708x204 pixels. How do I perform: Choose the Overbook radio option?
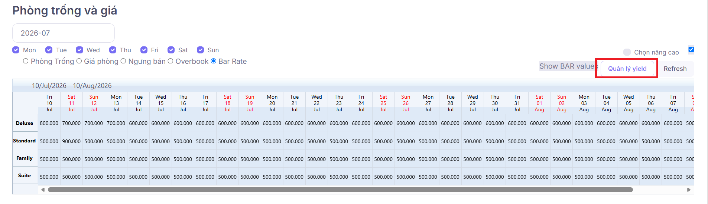tap(170, 61)
